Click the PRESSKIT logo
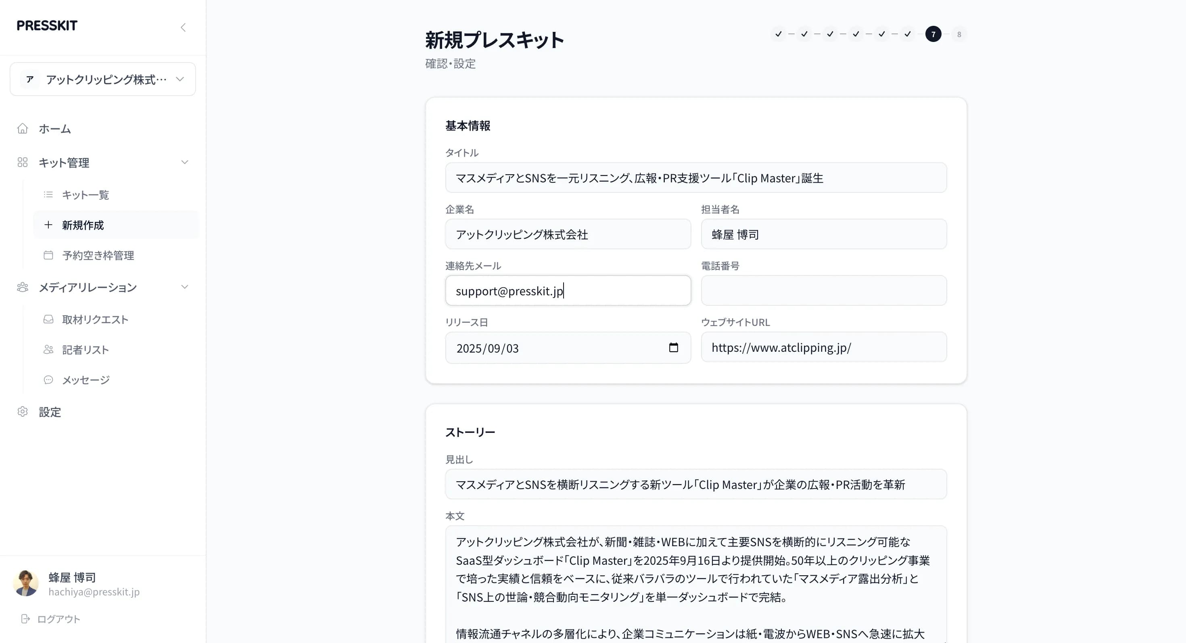1186x643 pixels. tap(47, 26)
